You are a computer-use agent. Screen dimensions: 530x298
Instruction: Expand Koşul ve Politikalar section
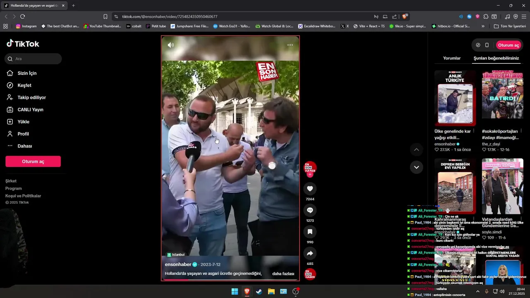(23, 196)
